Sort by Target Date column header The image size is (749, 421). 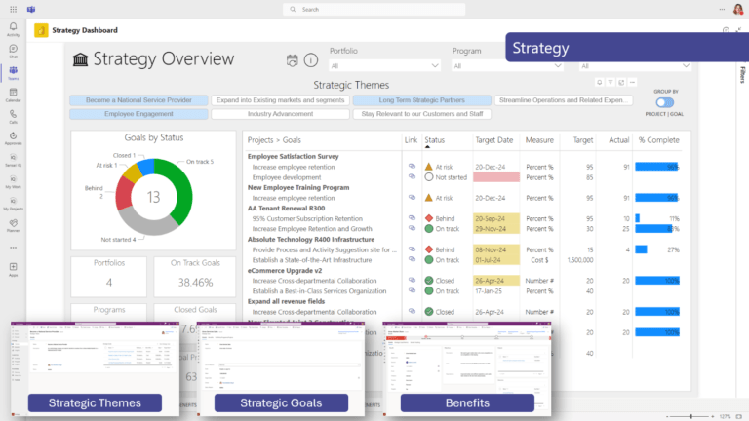[x=493, y=140]
